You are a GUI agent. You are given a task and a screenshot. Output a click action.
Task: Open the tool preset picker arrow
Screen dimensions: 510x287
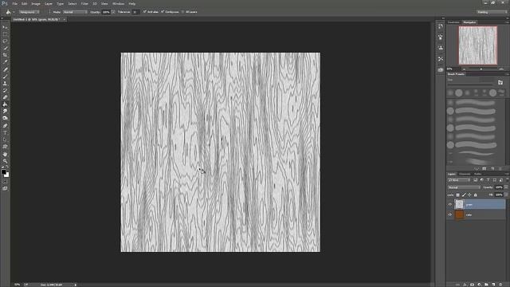14,12
